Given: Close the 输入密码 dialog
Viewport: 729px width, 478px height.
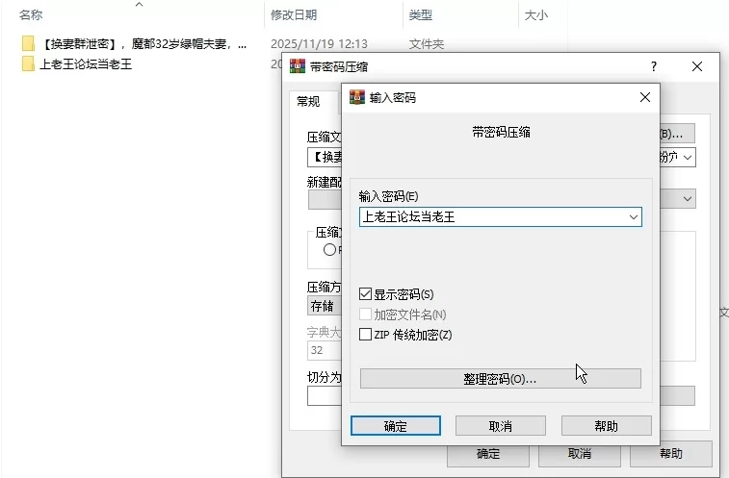Looking at the screenshot, I should coord(645,97).
